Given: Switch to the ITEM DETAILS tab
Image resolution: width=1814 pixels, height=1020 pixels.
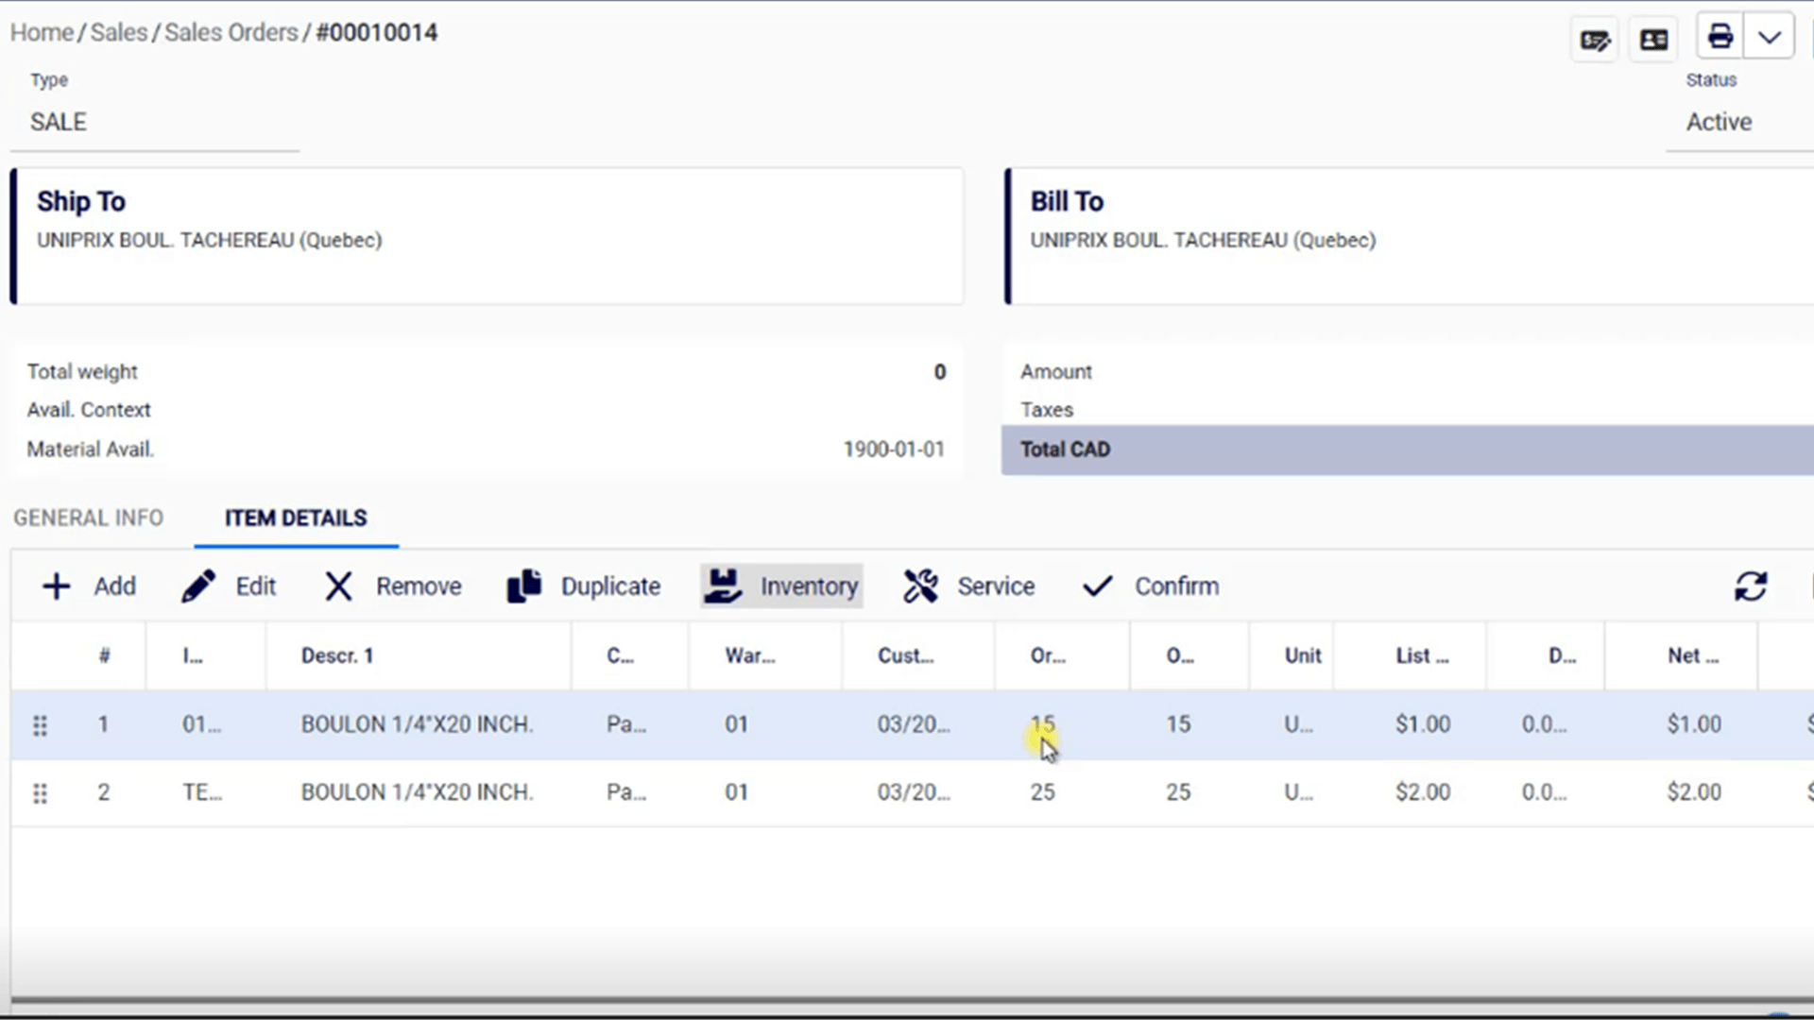Looking at the screenshot, I should point(296,517).
